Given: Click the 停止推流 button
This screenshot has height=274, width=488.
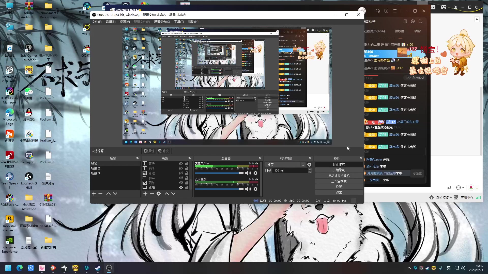Looking at the screenshot, I should coord(339,165).
